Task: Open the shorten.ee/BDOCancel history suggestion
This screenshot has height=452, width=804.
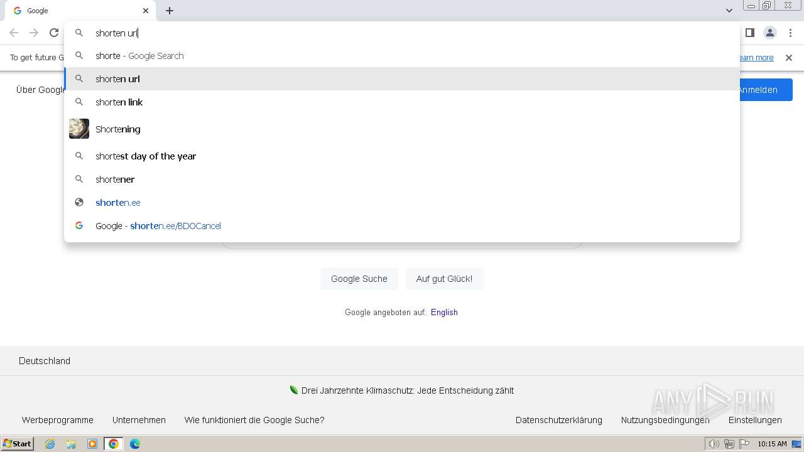Action: point(402,226)
